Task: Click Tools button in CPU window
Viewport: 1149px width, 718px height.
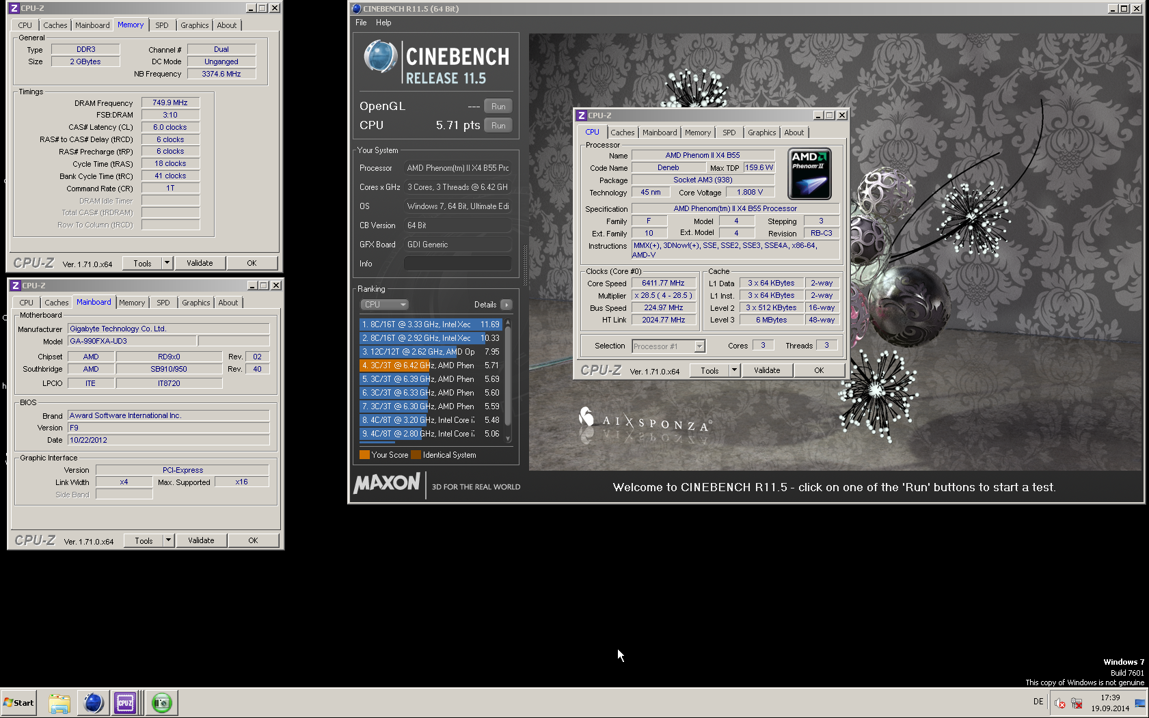Action: [x=709, y=370]
